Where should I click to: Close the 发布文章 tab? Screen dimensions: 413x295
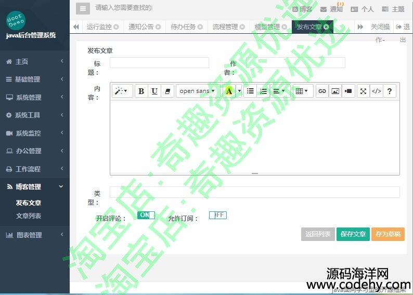click(x=326, y=27)
